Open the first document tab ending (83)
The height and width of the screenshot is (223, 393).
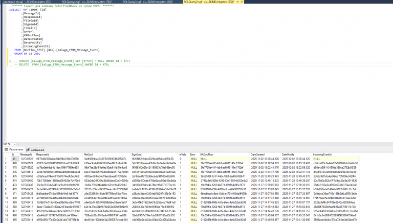click(x=27, y=2)
